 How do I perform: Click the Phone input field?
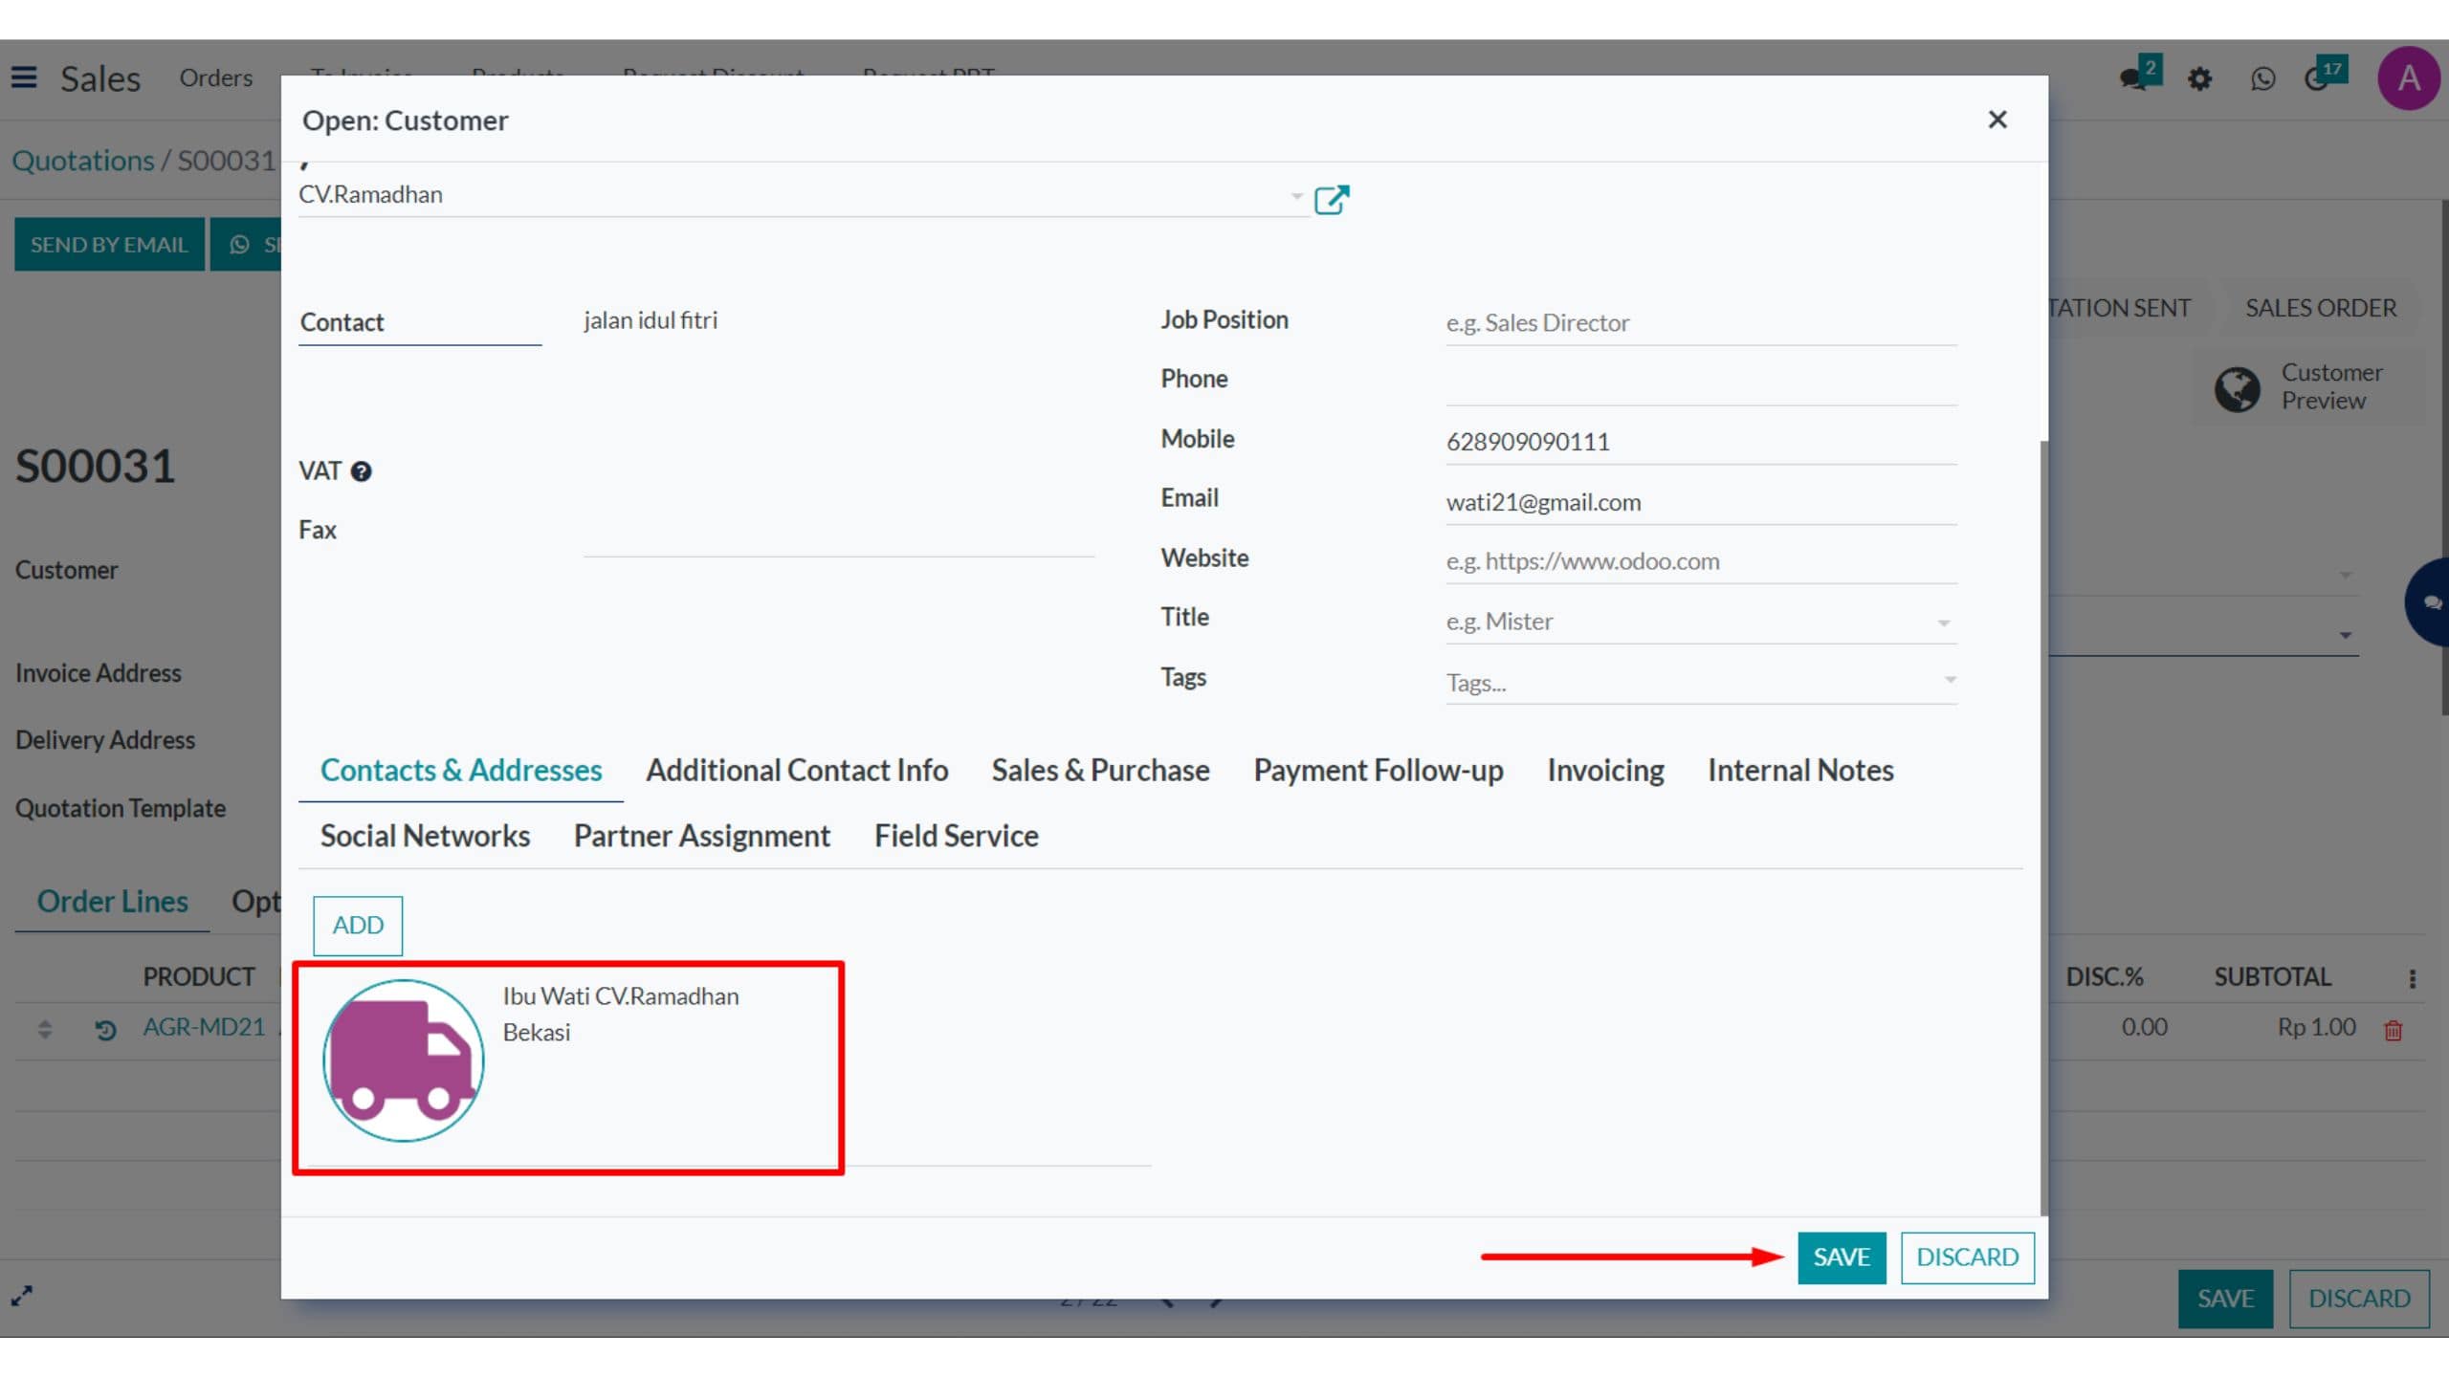1701,382
